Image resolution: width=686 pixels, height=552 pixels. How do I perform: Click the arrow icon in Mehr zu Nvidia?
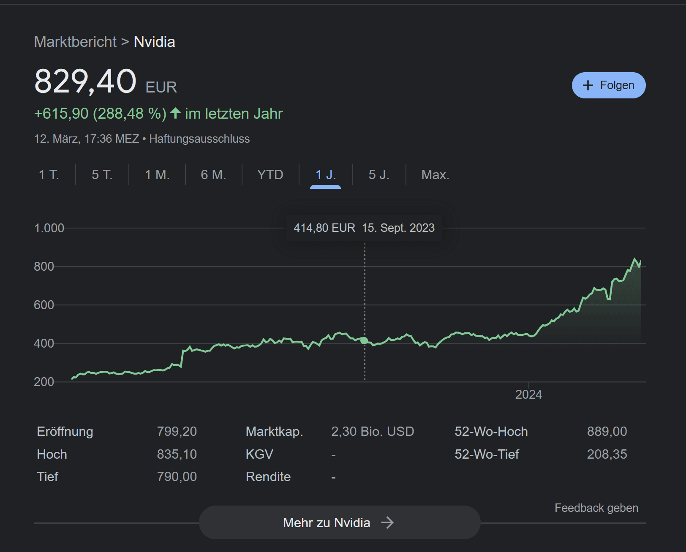(387, 522)
